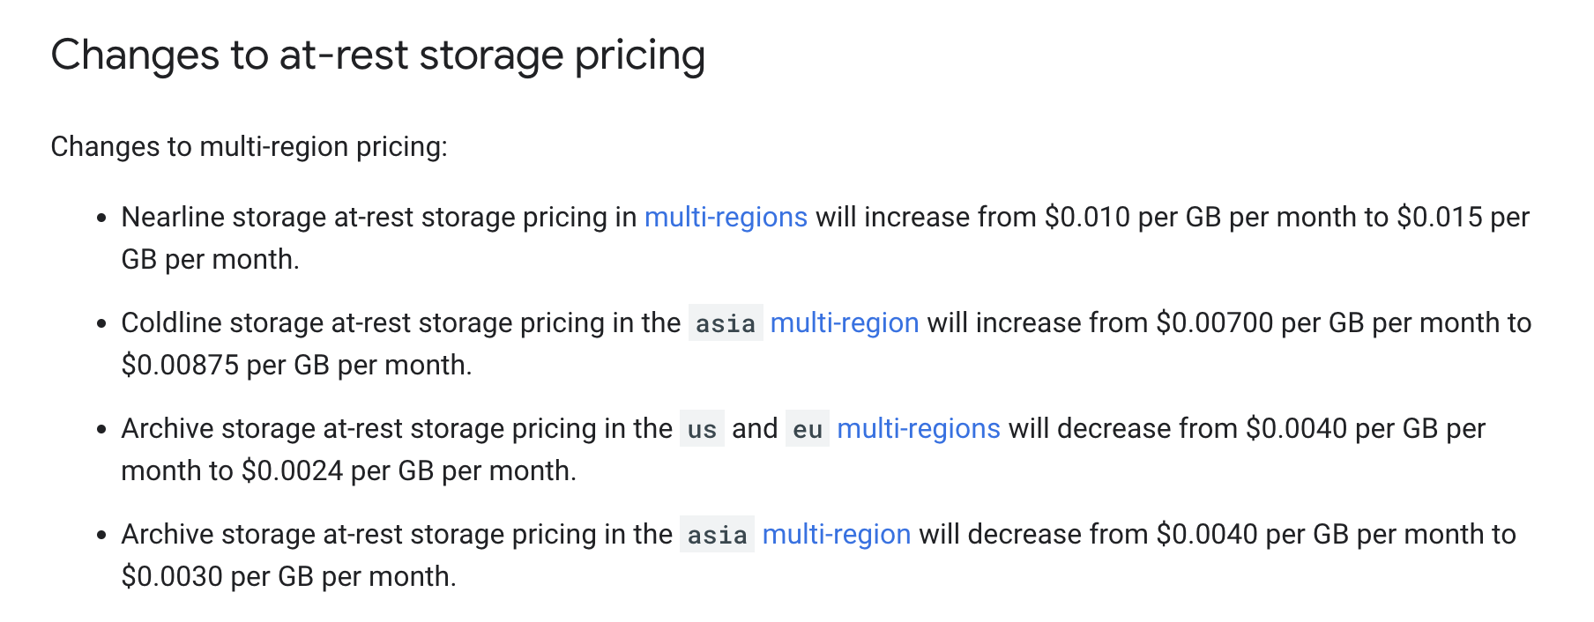Image resolution: width=1594 pixels, height=622 pixels.
Task: Click the us code label
Action: coord(702,429)
